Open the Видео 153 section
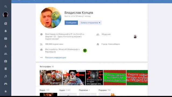The width and height of the screenshot is (172, 97). click(x=44, y=90)
